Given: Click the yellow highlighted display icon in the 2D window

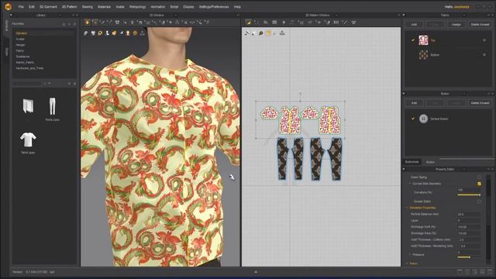Looking at the screenshot, I should pyautogui.click(x=268, y=33).
